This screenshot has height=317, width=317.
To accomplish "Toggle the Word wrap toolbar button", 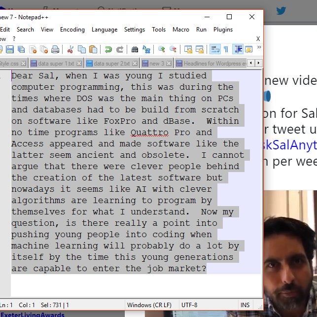I will click(x=215, y=49).
